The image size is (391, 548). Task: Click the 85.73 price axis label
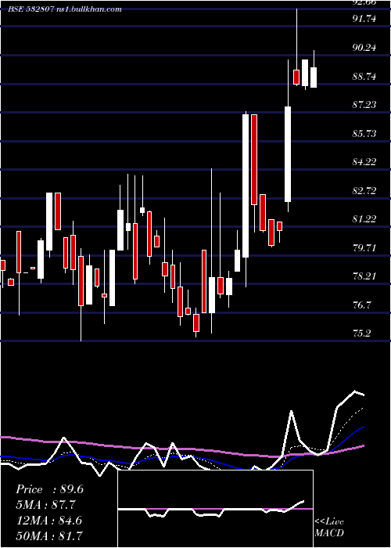click(364, 133)
